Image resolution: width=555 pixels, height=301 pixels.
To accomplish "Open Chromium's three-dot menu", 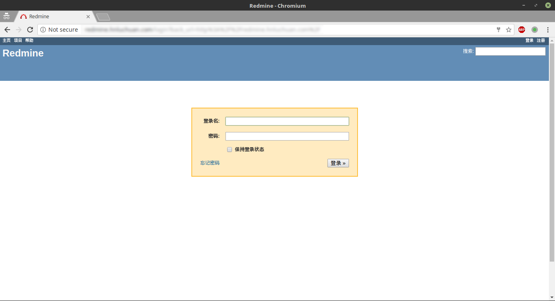I will coord(548,30).
